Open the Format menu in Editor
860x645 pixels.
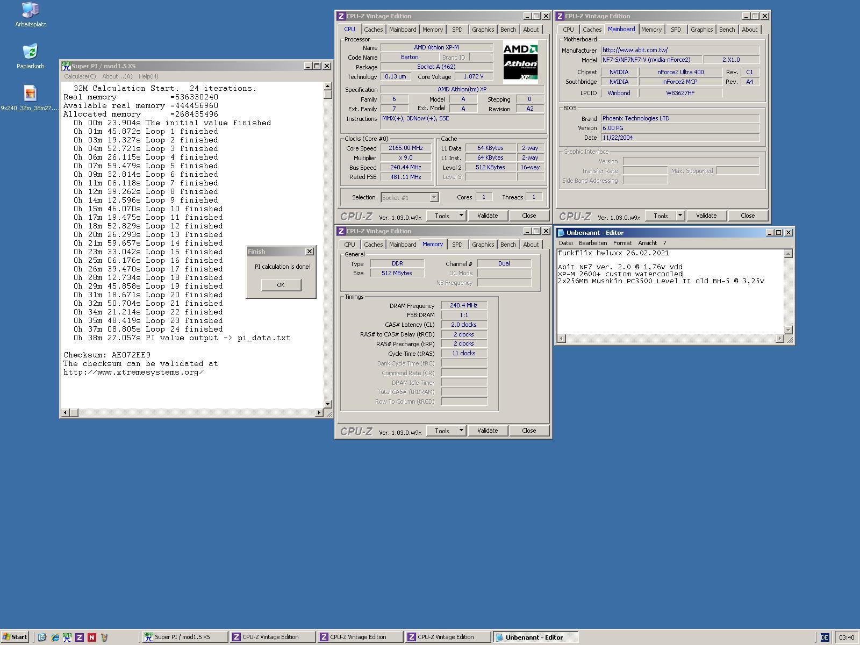(x=622, y=243)
